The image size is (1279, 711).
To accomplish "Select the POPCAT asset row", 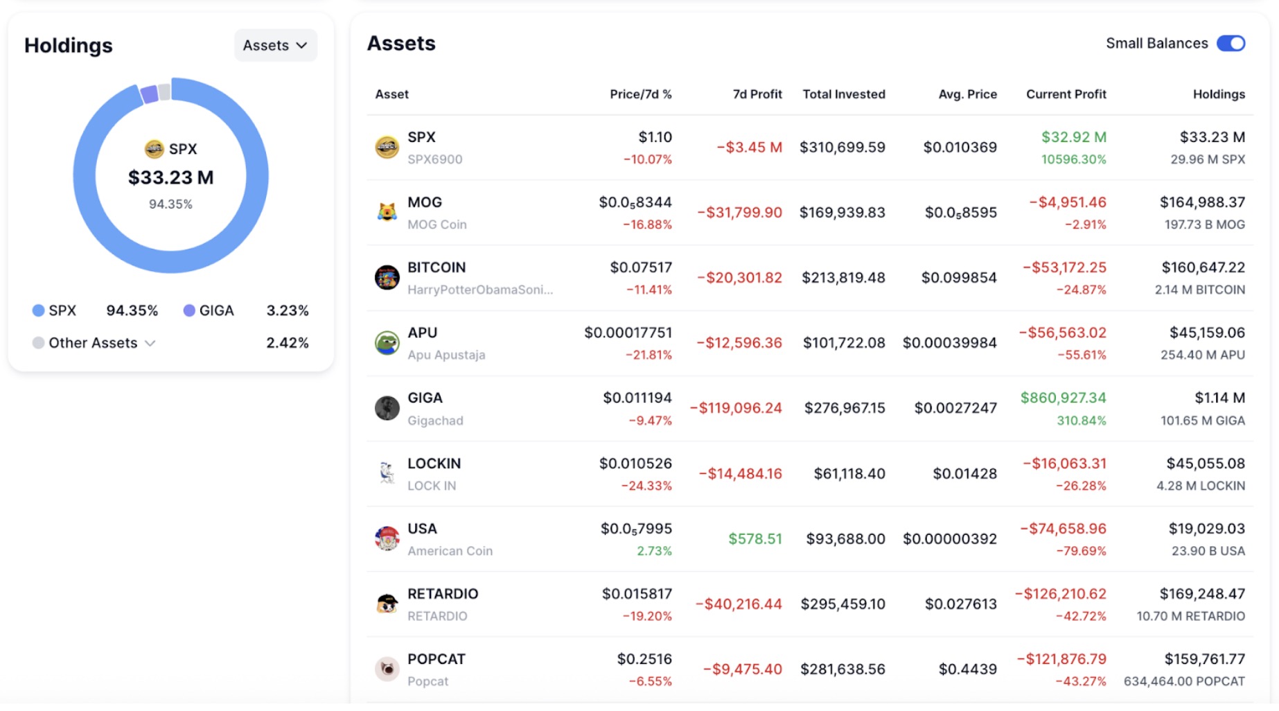I will (762, 669).
